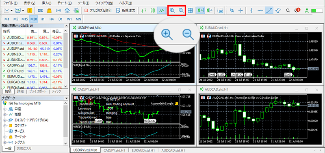Expand the スクリプト scripts node
This screenshot has width=325, height=153.
[x=4, y=125]
